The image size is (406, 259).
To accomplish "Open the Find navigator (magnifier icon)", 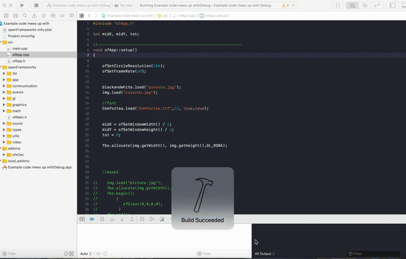I will coord(25,16).
